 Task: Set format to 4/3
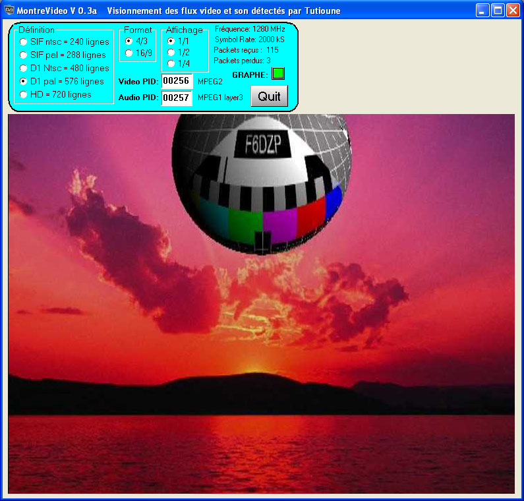129,41
